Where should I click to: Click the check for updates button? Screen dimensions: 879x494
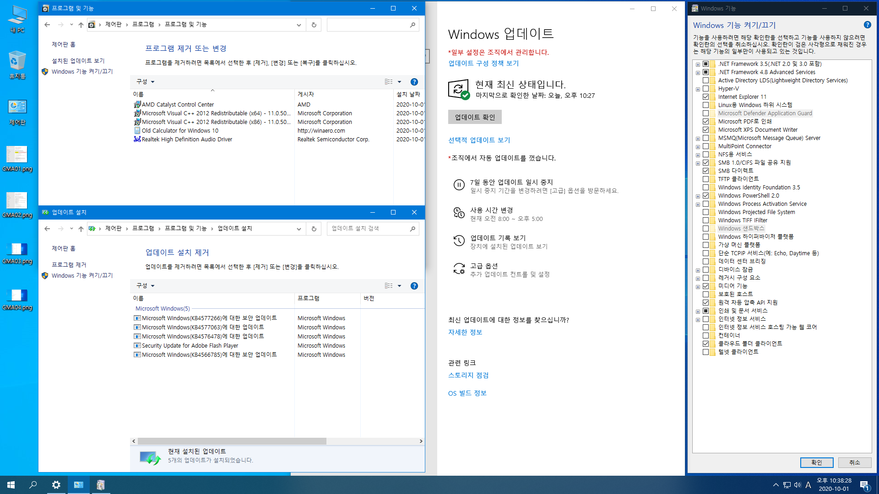click(475, 117)
